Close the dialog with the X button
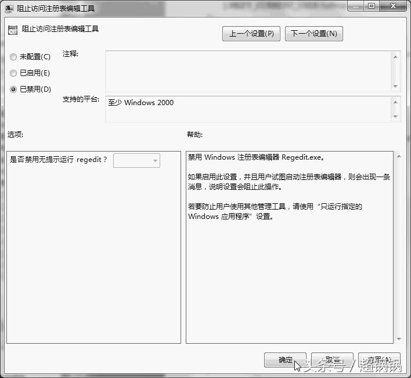The height and width of the screenshot is (378, 411). point(393,6)
